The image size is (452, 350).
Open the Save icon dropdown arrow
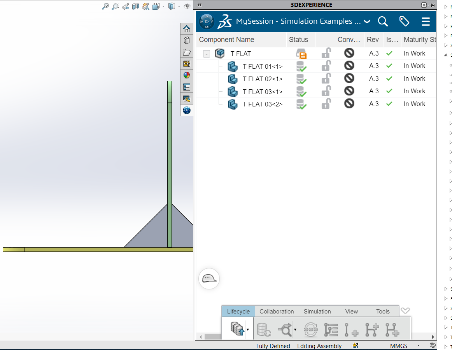point(248,329)
